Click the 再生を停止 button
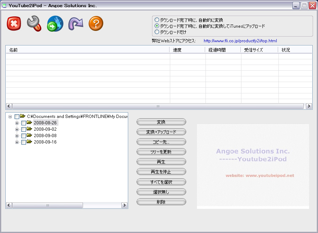318x233 pixels. coord(161,172)
